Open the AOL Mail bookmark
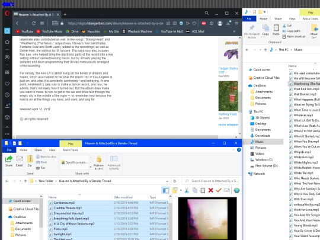 (195, 31)
